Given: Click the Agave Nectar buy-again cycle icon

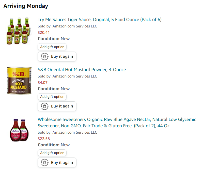Looking at the screenshot, I should tap(44, 163).
